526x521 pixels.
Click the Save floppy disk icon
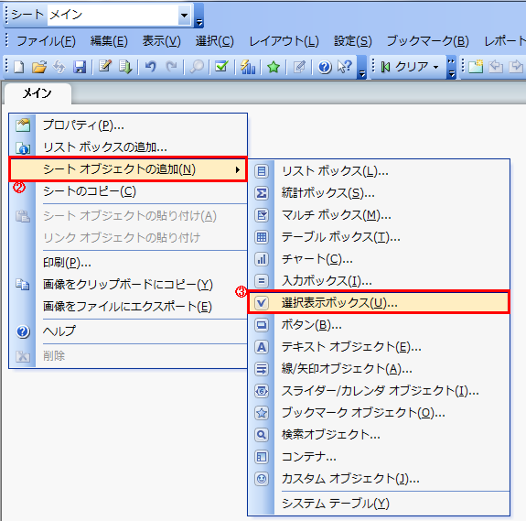point(80,67)
